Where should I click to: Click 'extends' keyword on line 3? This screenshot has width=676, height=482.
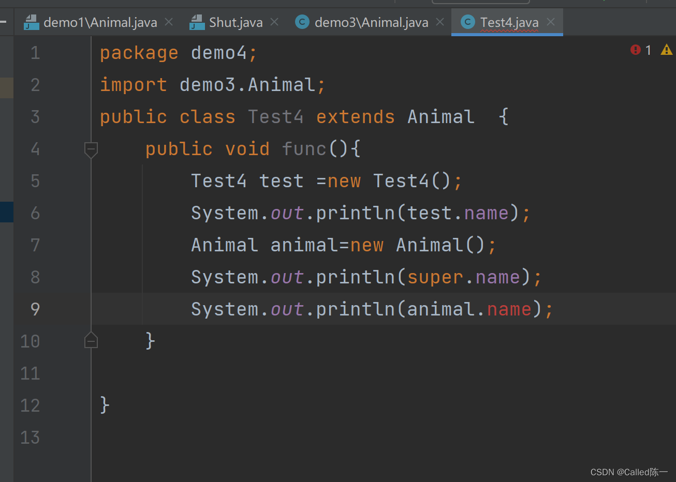coord(356,117)
